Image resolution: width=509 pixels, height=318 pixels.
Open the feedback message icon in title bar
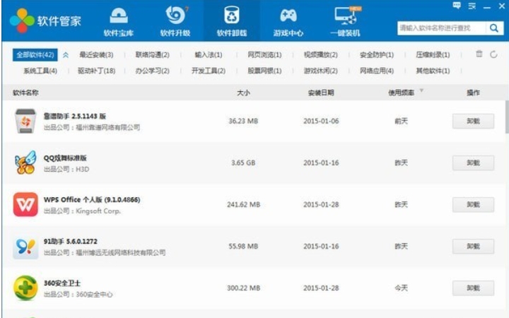457,6
